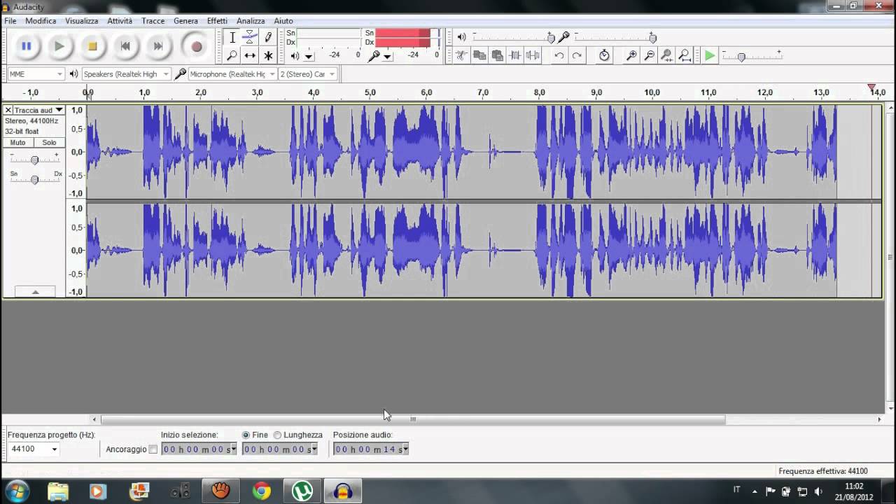Select the Draw (pencil) tool
896x504 pixels.
pos(268,38)
